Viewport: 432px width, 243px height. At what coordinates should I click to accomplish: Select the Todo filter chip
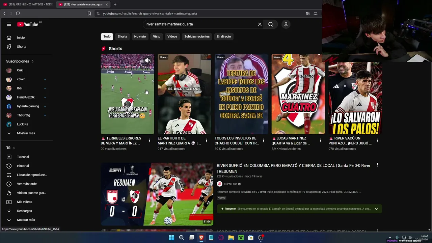pyautogui.click(x=107, y=36)
